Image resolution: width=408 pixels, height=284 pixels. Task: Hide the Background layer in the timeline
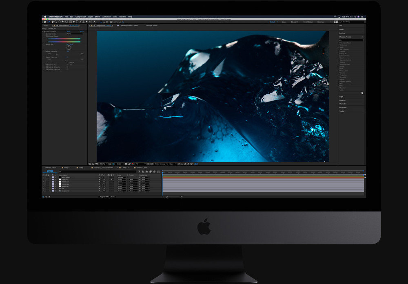(43, 191)
